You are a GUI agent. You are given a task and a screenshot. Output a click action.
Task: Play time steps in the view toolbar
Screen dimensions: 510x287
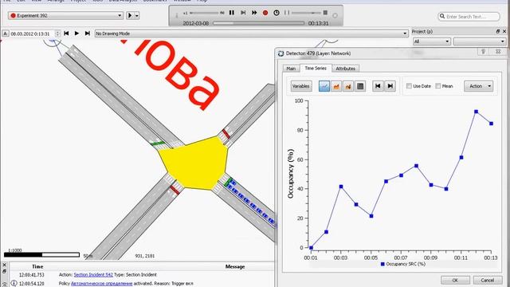pyautogui.click(x=76, y=33)
